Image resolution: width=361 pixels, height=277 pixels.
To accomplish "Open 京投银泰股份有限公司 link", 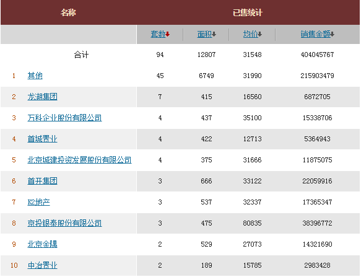I will (64, 223).
